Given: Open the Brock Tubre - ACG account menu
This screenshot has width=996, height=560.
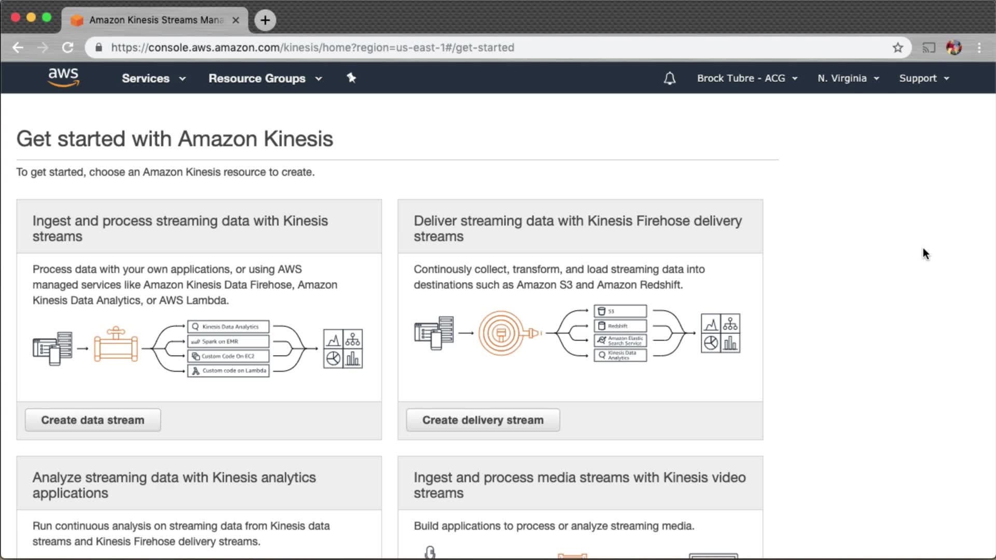Looking at the screenshot, I should coord(747,78).
